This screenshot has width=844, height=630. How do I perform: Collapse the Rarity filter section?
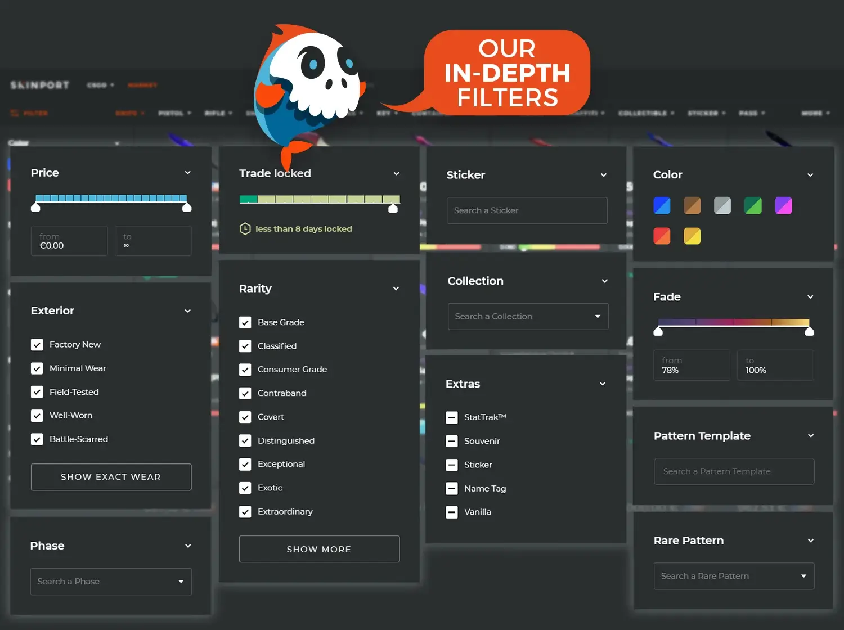tap(396, 289)
